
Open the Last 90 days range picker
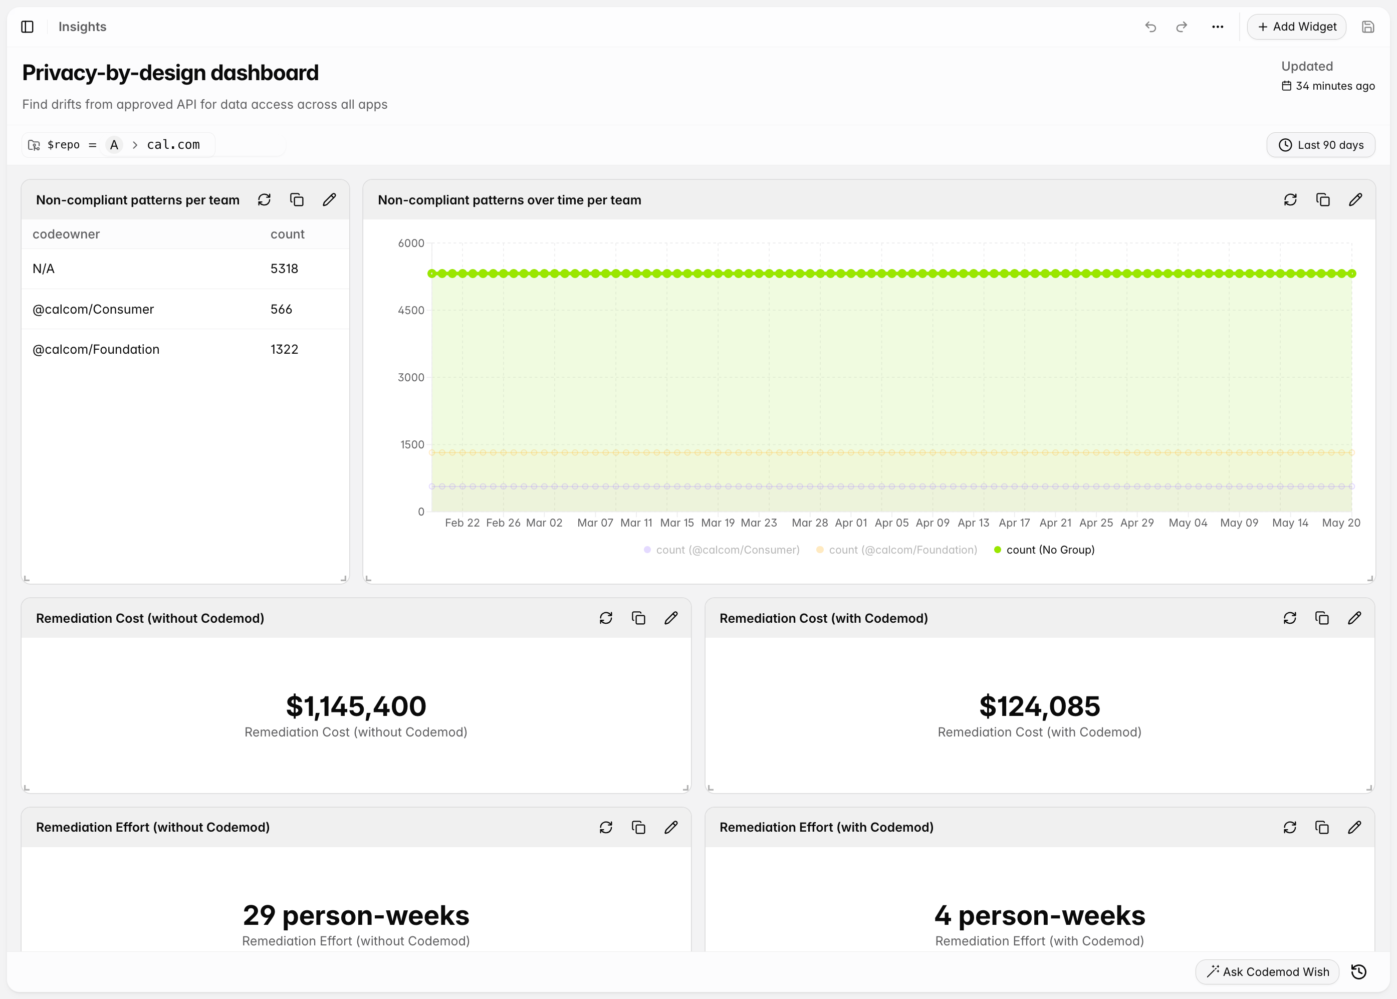point(1321,145)
